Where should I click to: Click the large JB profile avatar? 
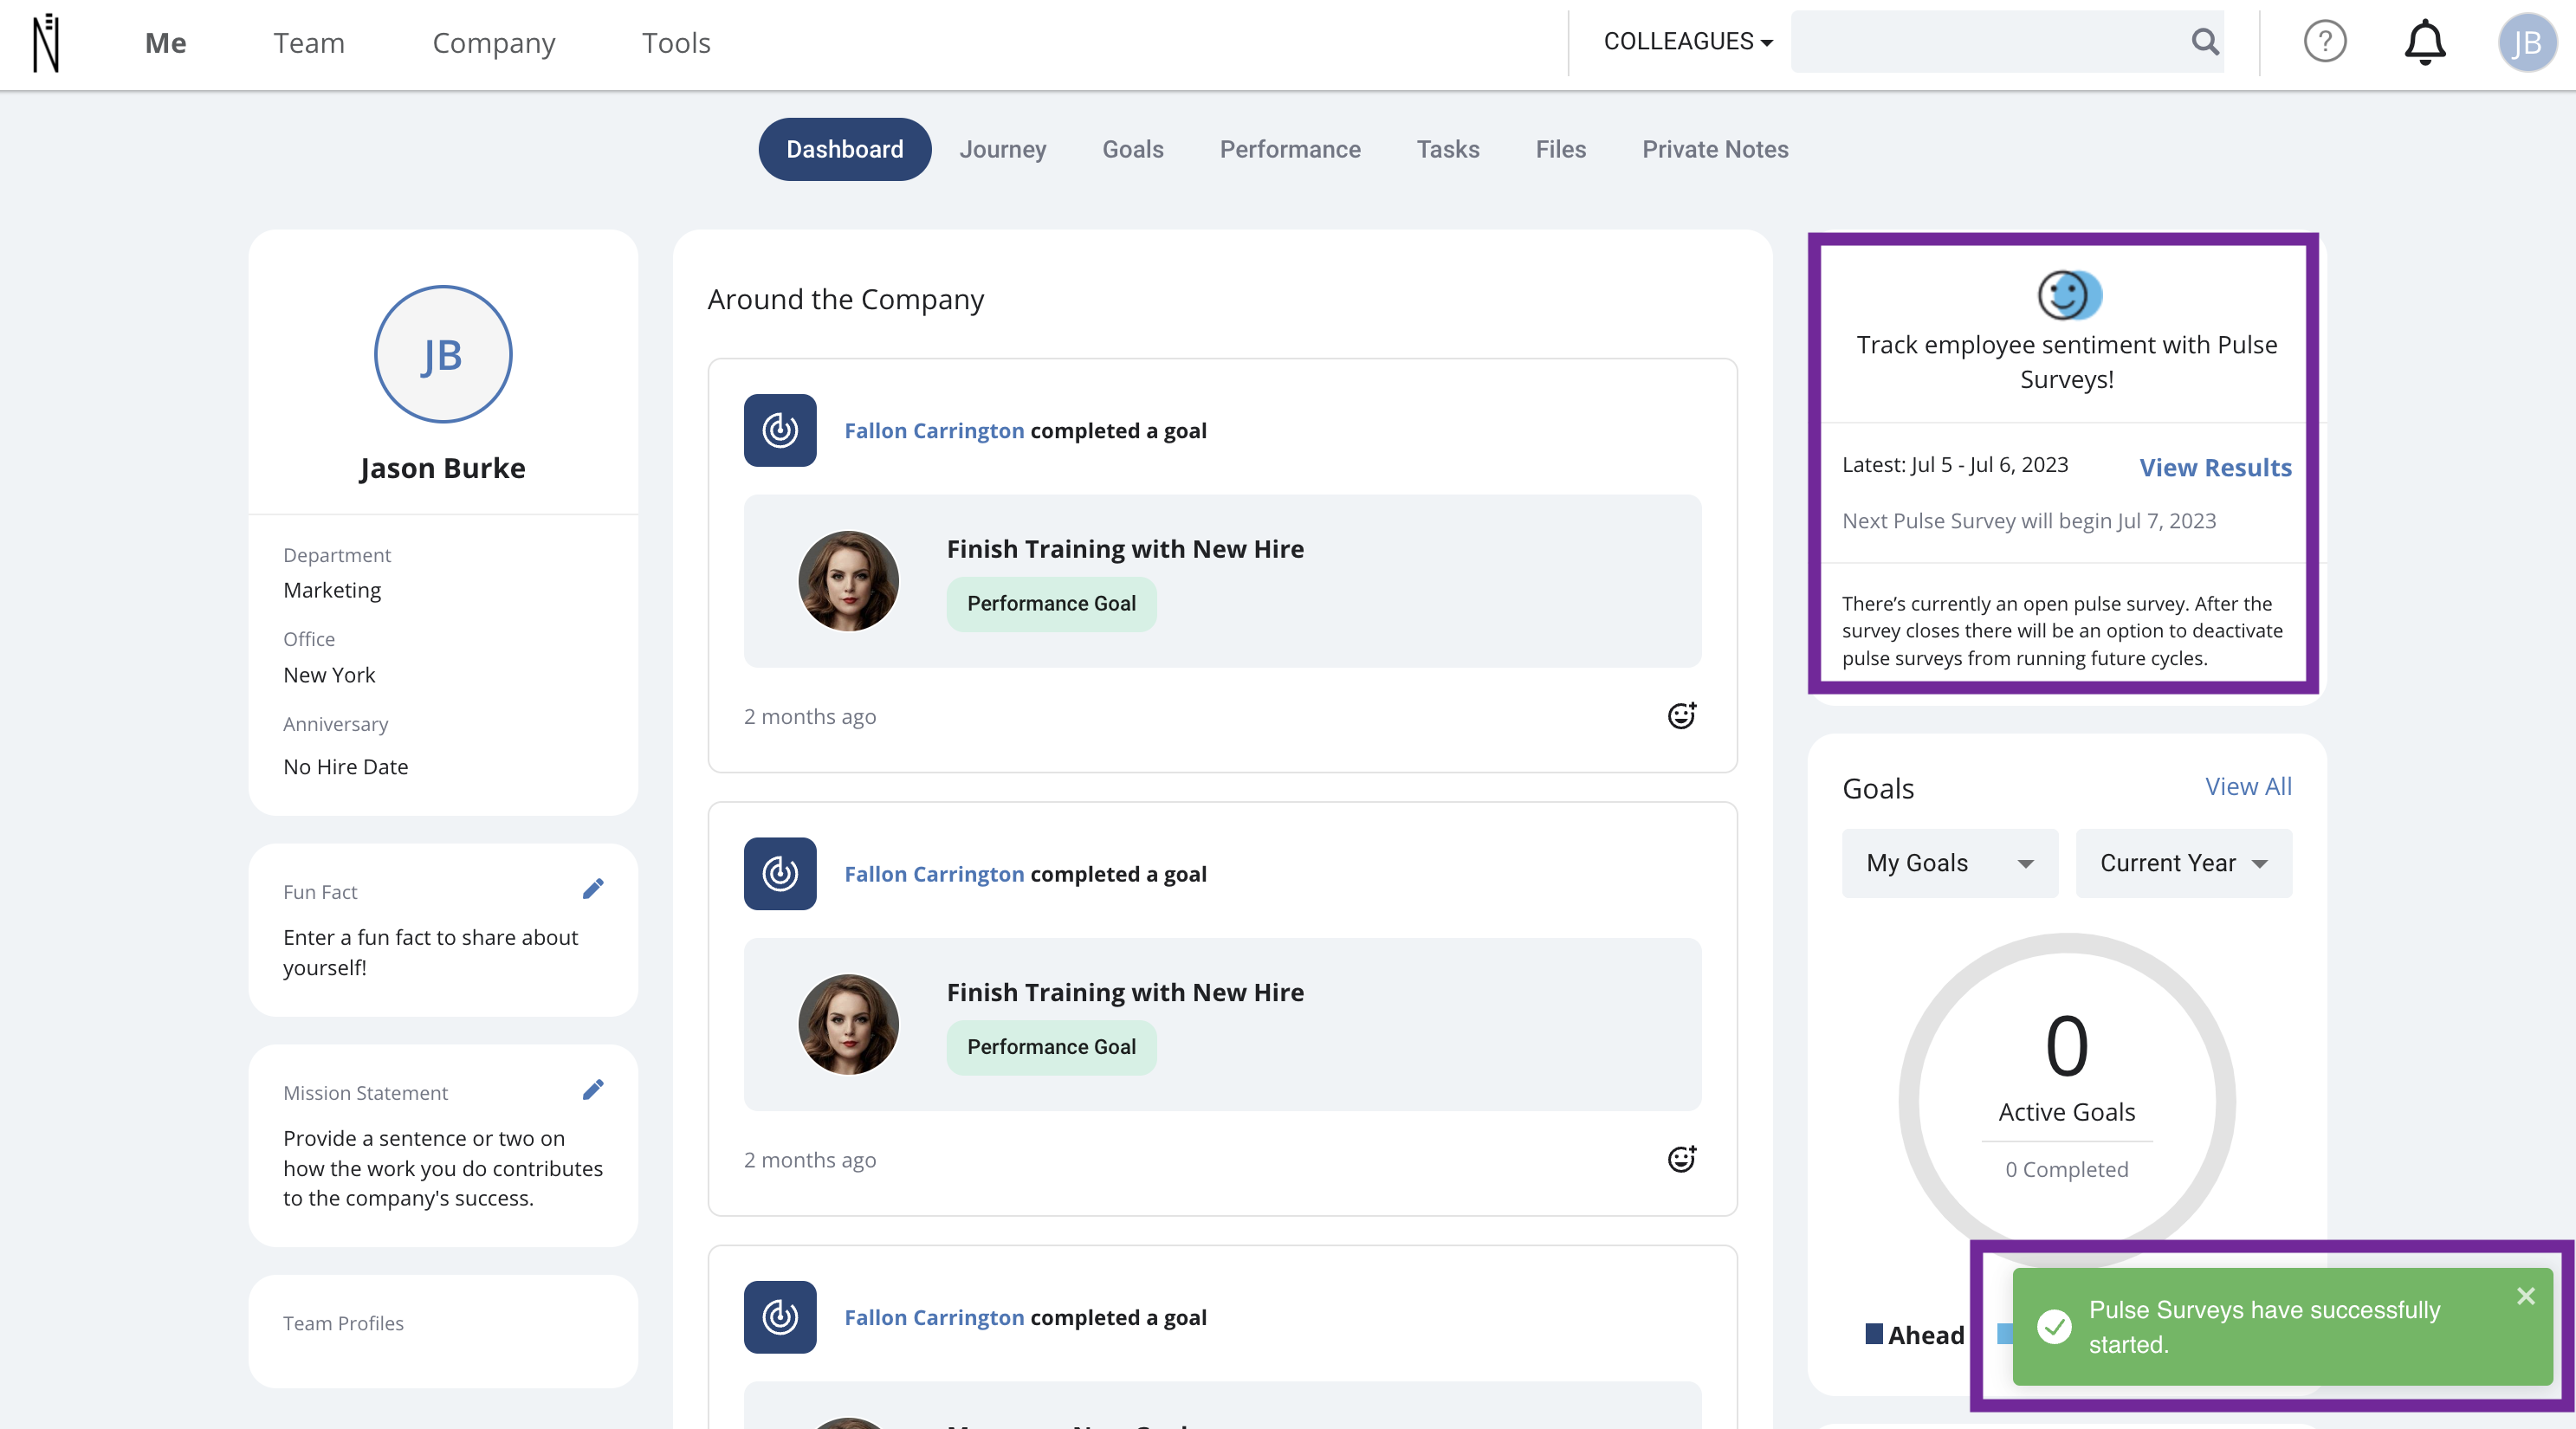coord(443,354)
